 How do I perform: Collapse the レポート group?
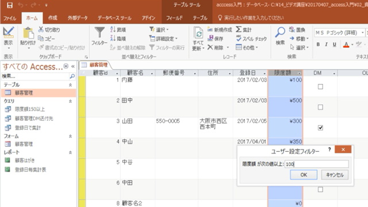70,152
